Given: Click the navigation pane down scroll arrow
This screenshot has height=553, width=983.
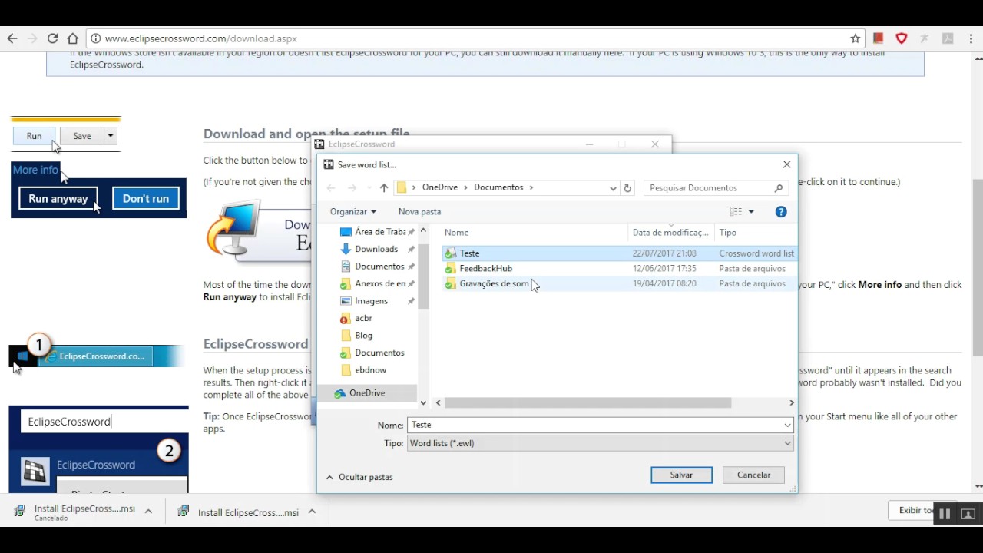Looking at the screenshot, I should (x=422, y=402).
